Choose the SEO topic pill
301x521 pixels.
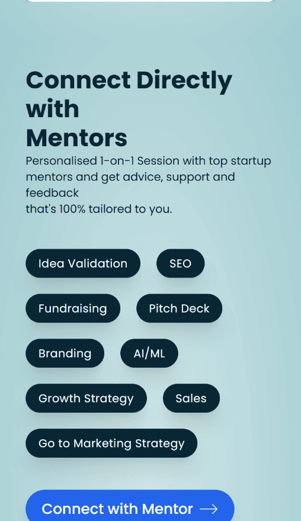pos(180,263)
